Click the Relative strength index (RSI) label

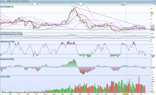click(x=9, y=34)
